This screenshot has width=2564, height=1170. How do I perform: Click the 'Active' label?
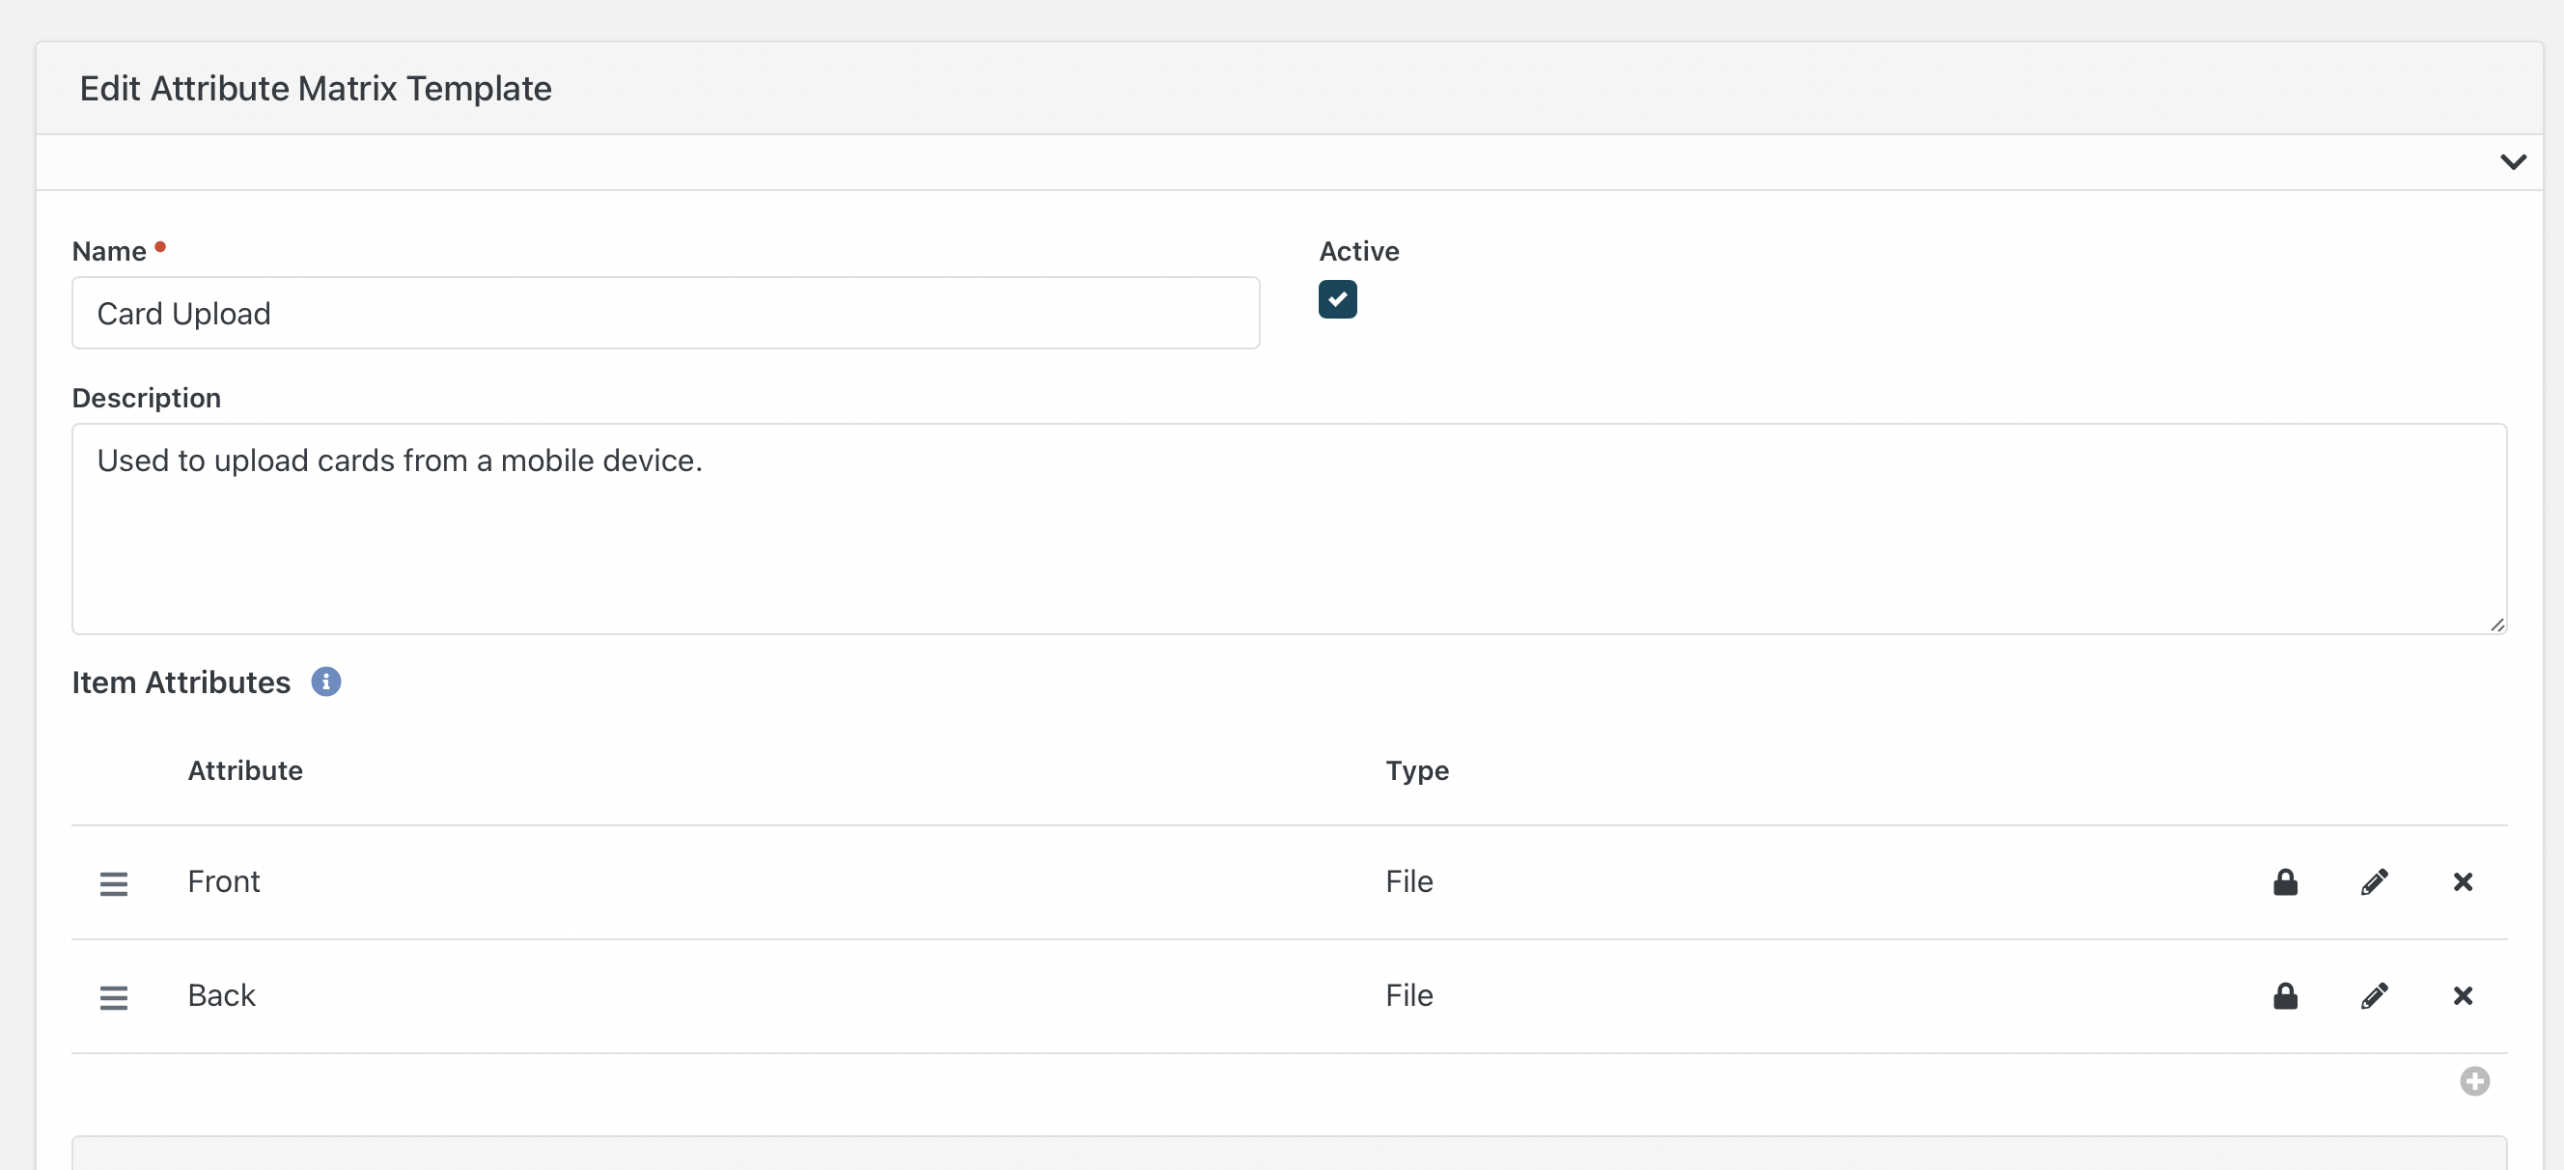click(1358, 251)
